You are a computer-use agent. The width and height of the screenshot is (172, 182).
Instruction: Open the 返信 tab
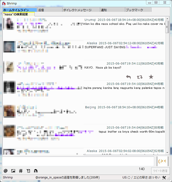[x=50, y=10]
